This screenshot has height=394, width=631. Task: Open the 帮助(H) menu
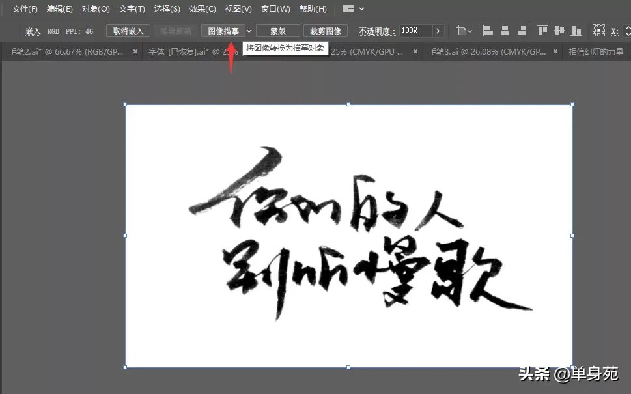[x=313, y=9]
